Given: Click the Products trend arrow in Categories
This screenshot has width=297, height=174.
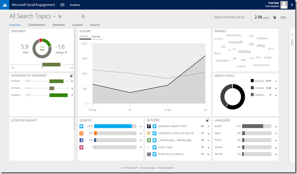Looking at the screenshot, I should [72, 81].
